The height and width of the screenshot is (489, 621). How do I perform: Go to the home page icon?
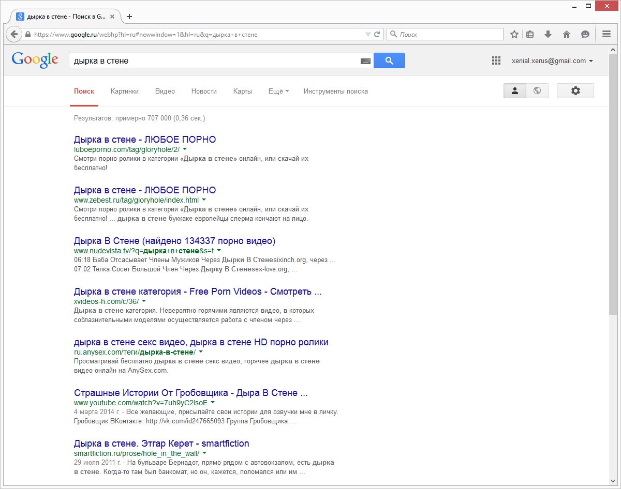(567, 34)
